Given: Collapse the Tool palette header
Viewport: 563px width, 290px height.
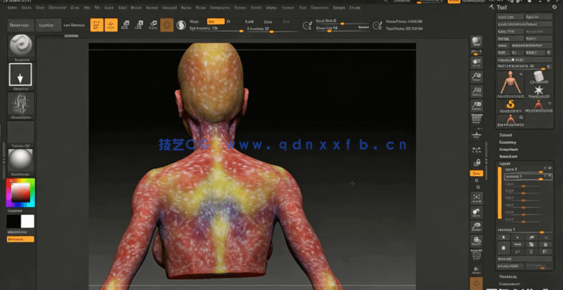Looking at the screenshot, I should tap(501, 8).
